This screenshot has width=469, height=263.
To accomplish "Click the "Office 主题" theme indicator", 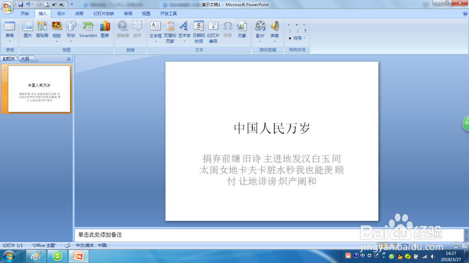I will [44, 245].
